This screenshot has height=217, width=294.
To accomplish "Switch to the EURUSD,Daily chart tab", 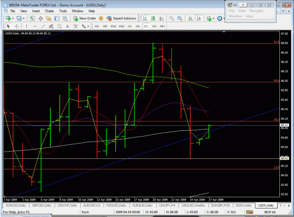I will [x=16, y=205].
